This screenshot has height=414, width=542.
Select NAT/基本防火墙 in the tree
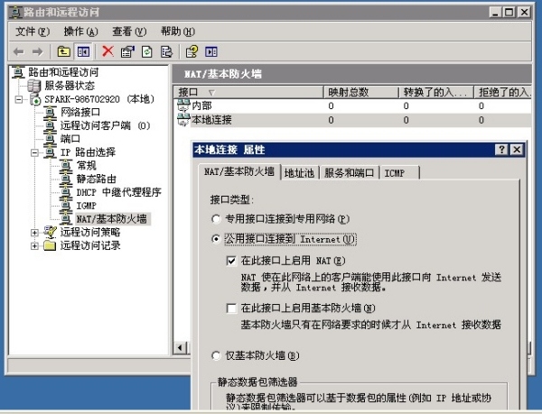click(112, 219)
